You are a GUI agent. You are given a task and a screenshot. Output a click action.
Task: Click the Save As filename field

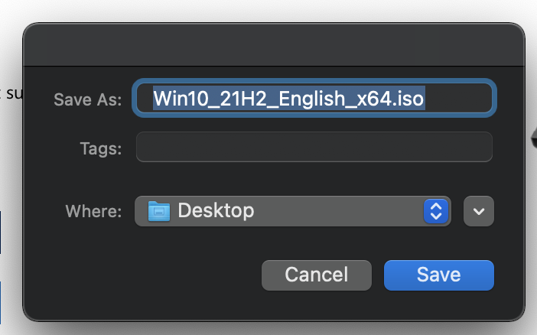(314, 99)
